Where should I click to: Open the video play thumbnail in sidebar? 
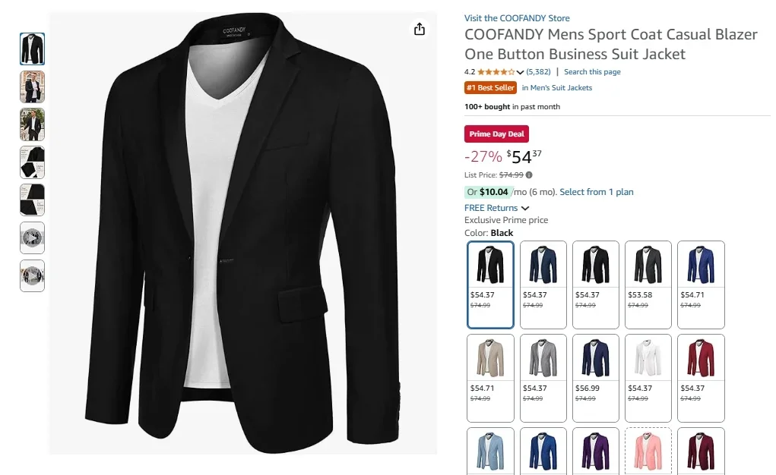(x=32, y=237)
